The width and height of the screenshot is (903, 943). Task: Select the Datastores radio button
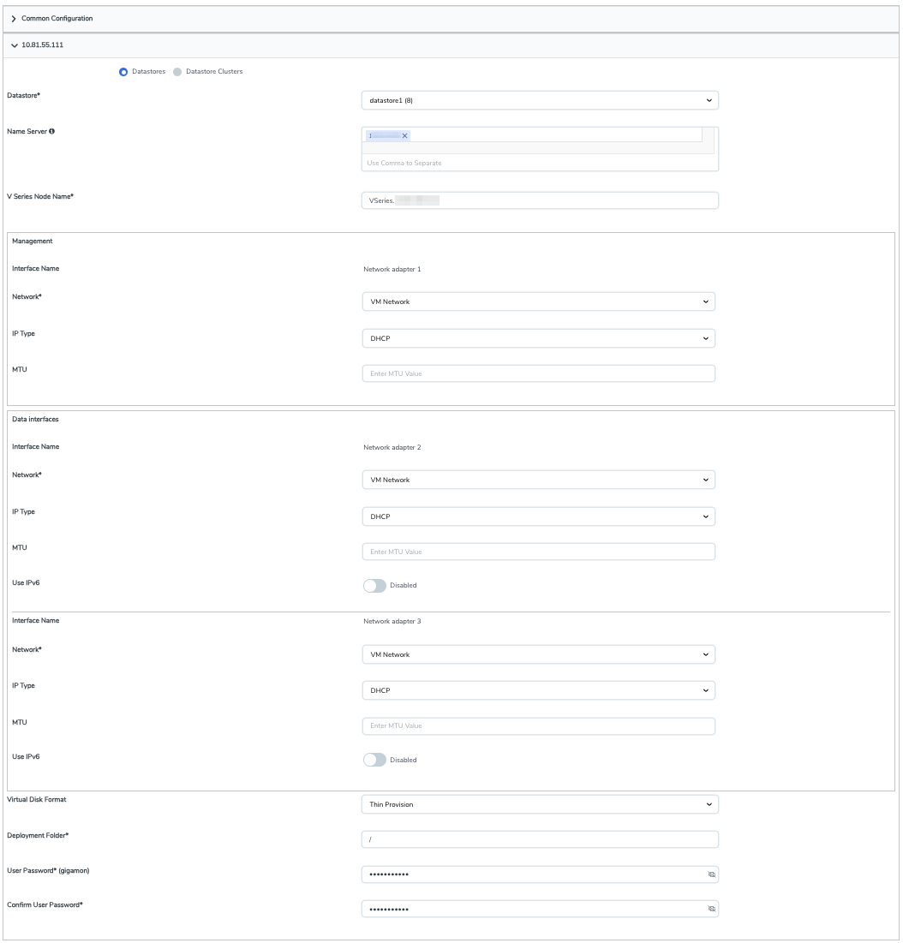(123, 72)
